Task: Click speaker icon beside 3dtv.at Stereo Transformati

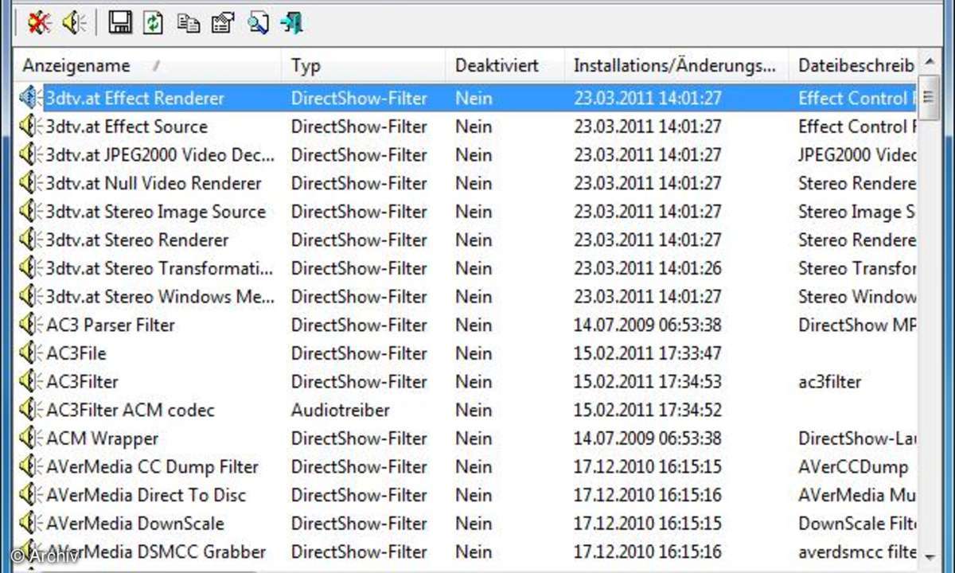Action: click(x=29, y=268)
